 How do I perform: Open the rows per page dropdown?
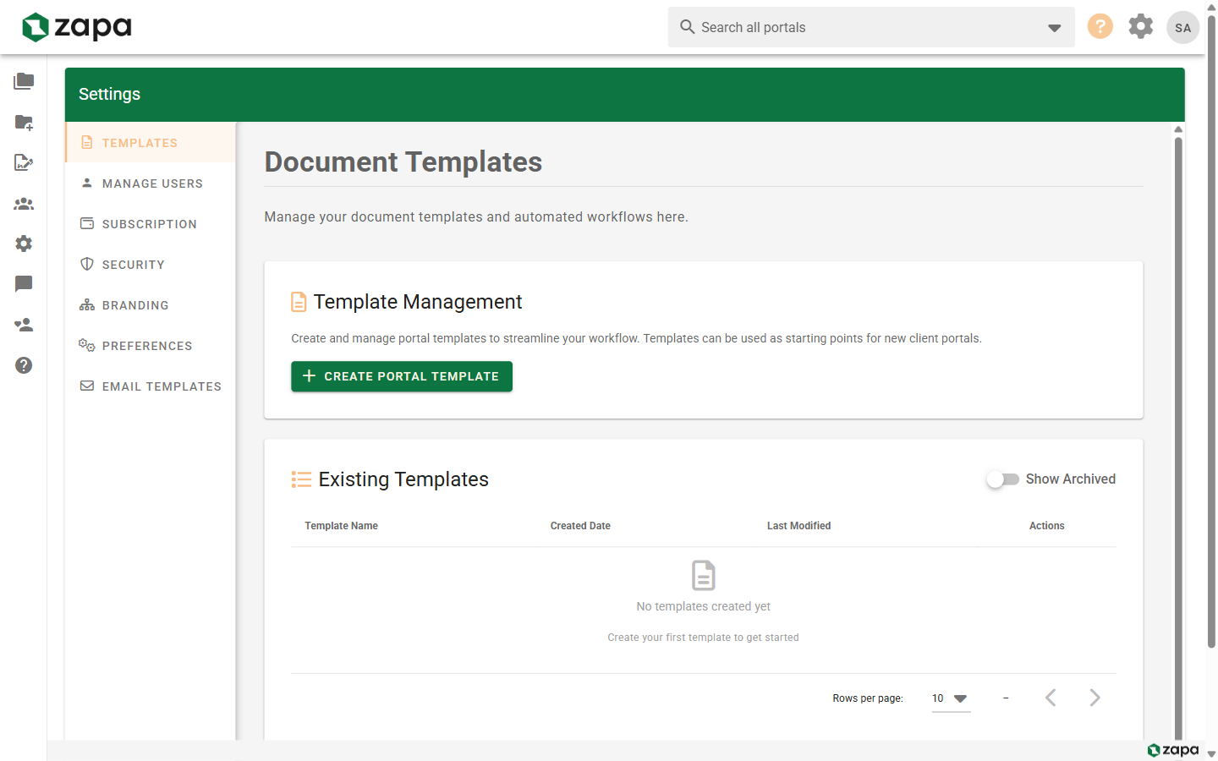click(951, 698)
